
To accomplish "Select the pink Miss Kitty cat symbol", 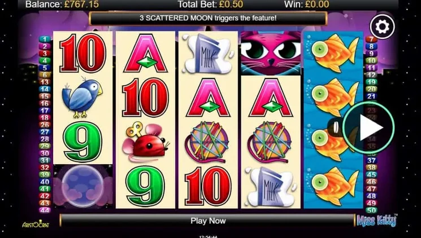I will 271,53.
